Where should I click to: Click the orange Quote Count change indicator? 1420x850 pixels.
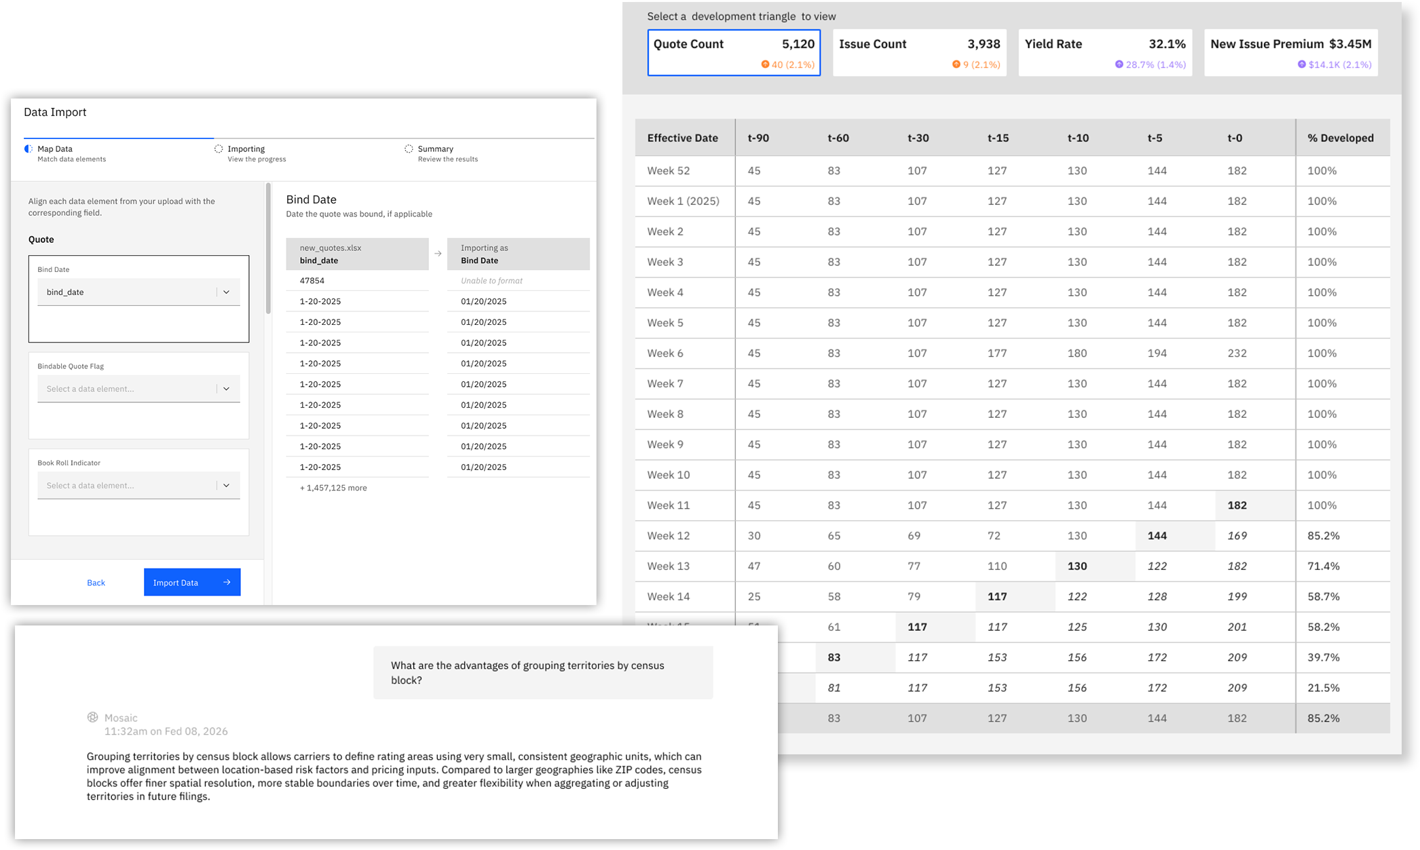(x=765, y=64)
